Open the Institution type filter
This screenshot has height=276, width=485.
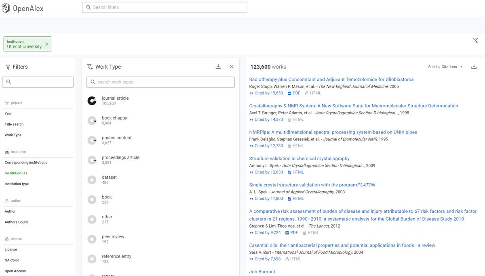pos(17,184)
